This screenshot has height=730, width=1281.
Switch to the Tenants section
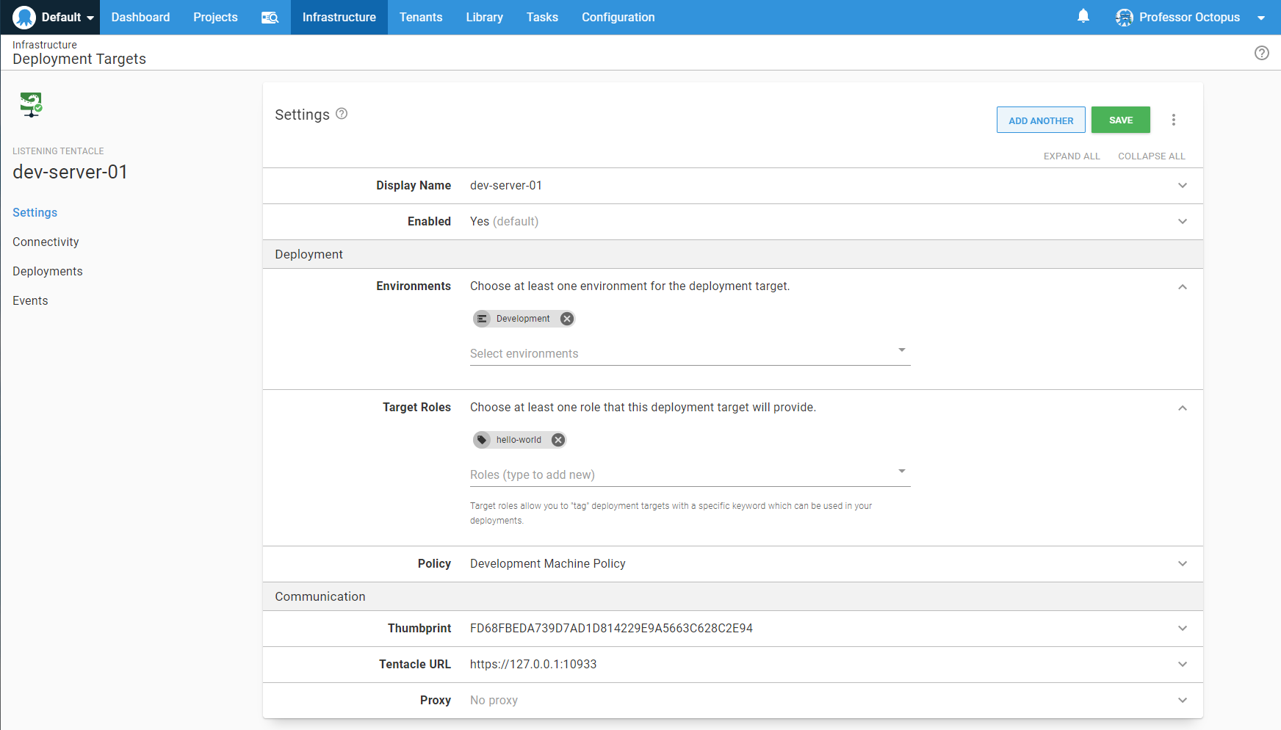421,17
